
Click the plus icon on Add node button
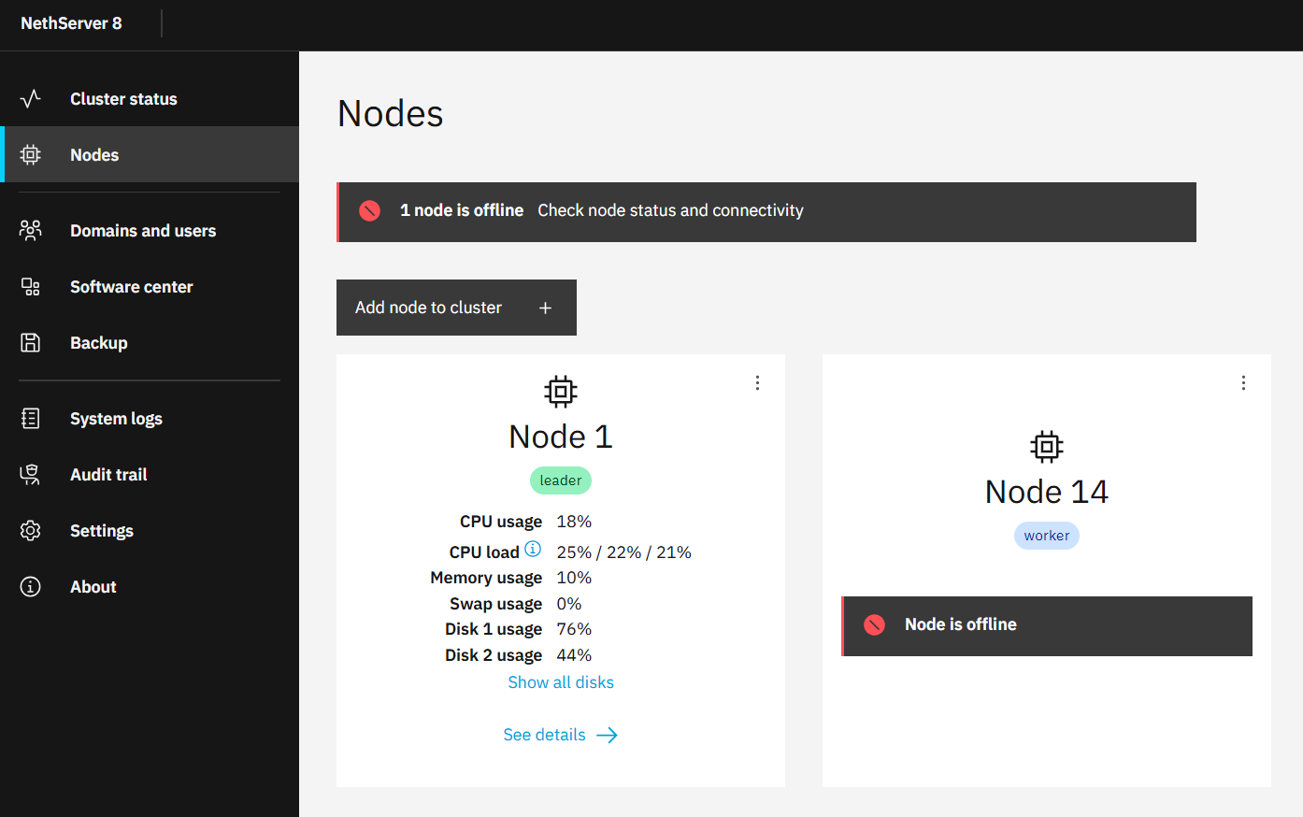(546, 308)
